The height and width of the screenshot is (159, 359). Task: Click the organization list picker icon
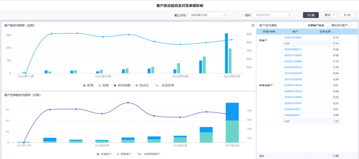click(x=289, y=15)
